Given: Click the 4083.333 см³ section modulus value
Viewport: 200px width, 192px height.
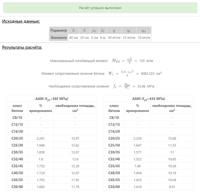Looking at the screenshot, I should [151, 73].
